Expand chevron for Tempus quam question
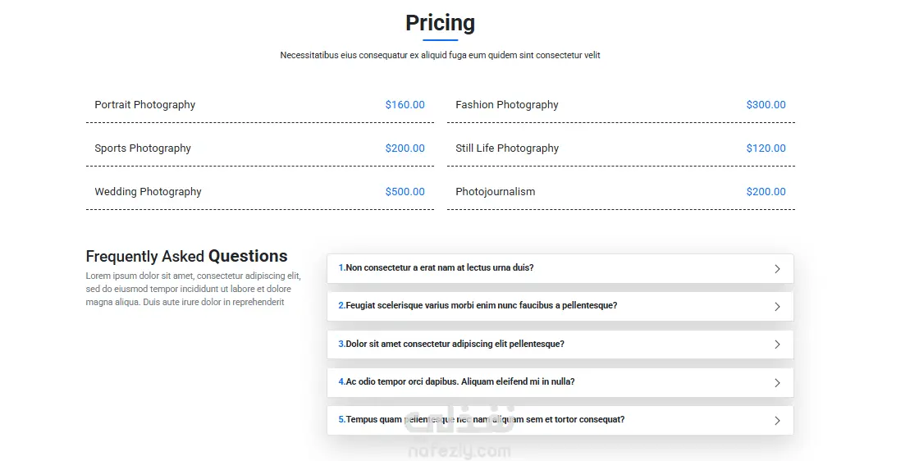919x461 pixels. pos(777,420)
